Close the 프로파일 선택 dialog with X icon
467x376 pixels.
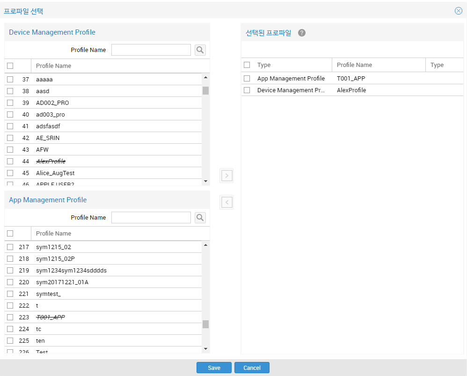(x=458, y=11)
